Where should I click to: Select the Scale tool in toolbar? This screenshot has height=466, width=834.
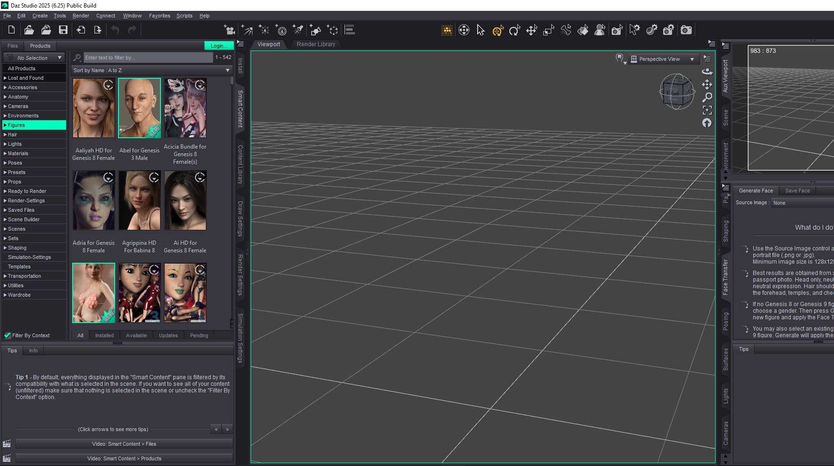click(x=548, y=30)
